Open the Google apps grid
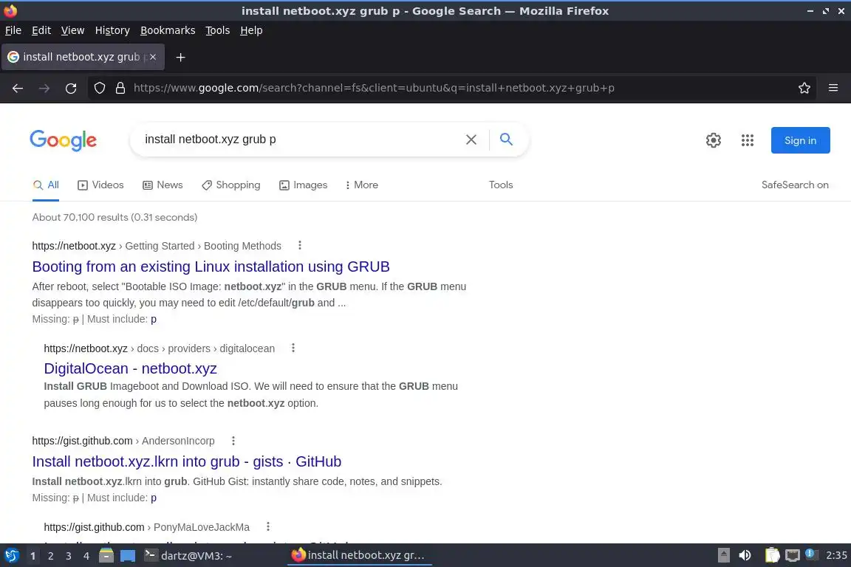This screenshot has height=567, width=851. (748, 140)
